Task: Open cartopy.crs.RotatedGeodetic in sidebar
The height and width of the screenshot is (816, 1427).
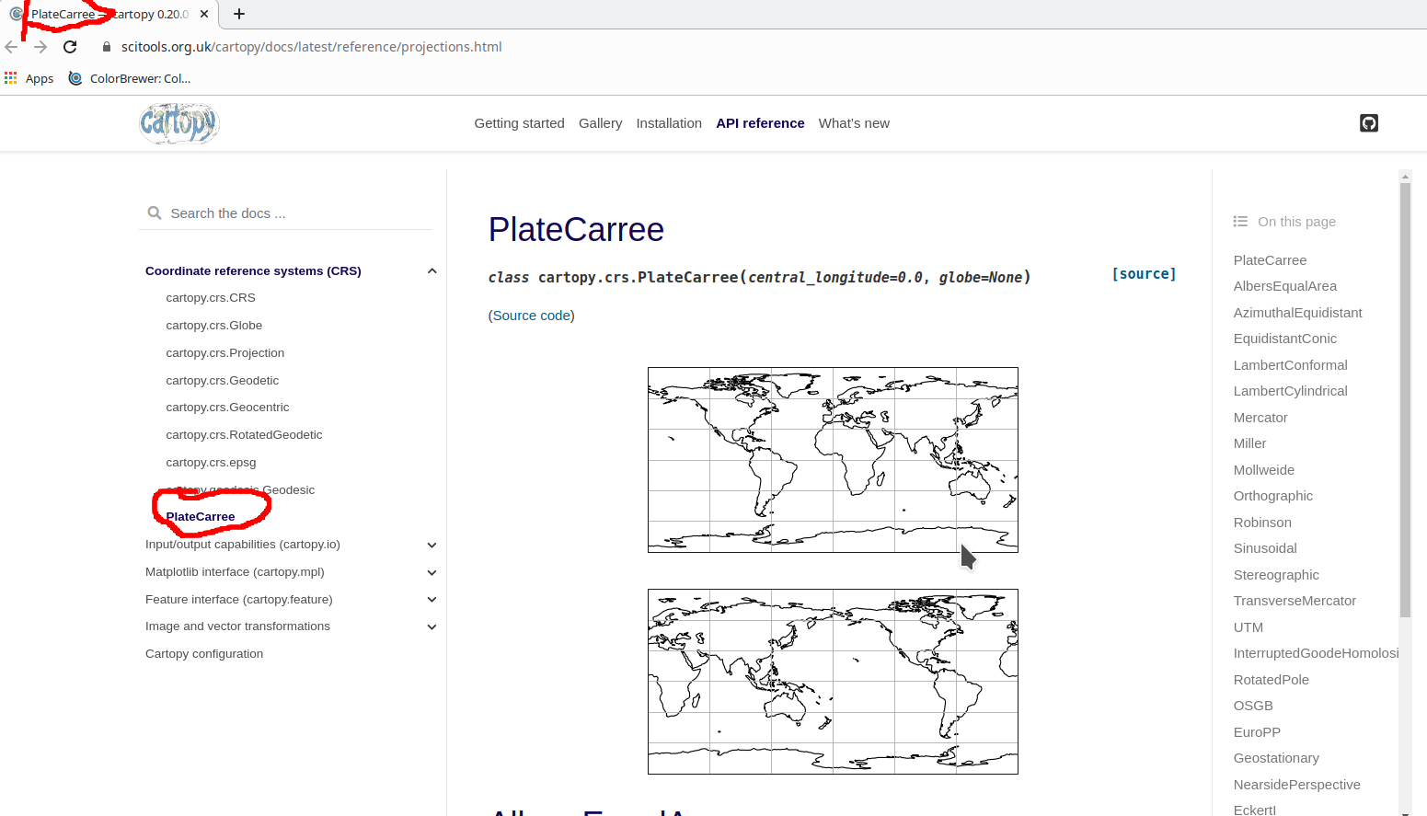Action: coord(244,435)
